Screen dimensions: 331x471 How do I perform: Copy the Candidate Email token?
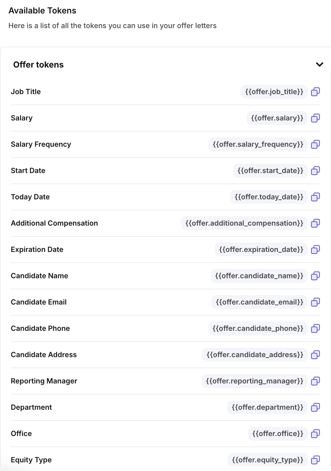[315, 302]
